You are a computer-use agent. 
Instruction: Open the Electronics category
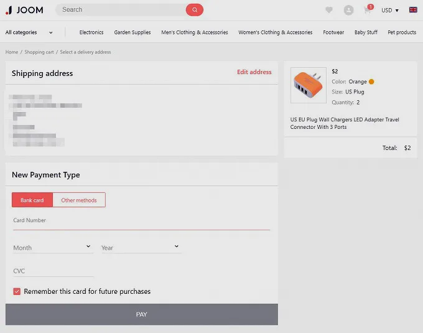(91, 32)
